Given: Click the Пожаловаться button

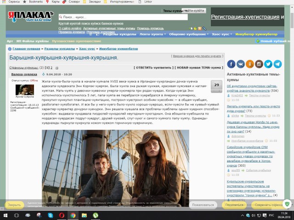Looking at the screenshot, I should pos(203,205).
